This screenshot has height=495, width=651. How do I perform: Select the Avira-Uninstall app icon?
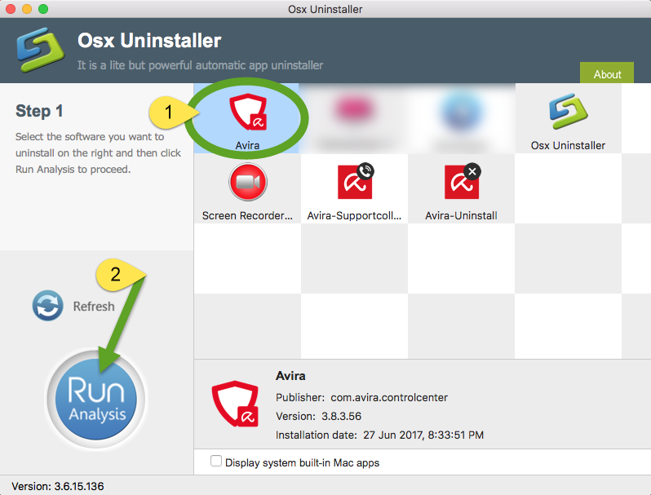[462, 181]
